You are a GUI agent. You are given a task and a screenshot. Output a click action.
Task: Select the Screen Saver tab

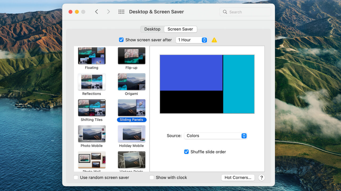pos(180,29)
